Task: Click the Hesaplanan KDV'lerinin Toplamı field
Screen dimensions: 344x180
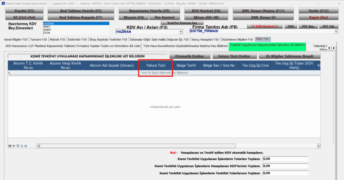Action: click(286, 166)
